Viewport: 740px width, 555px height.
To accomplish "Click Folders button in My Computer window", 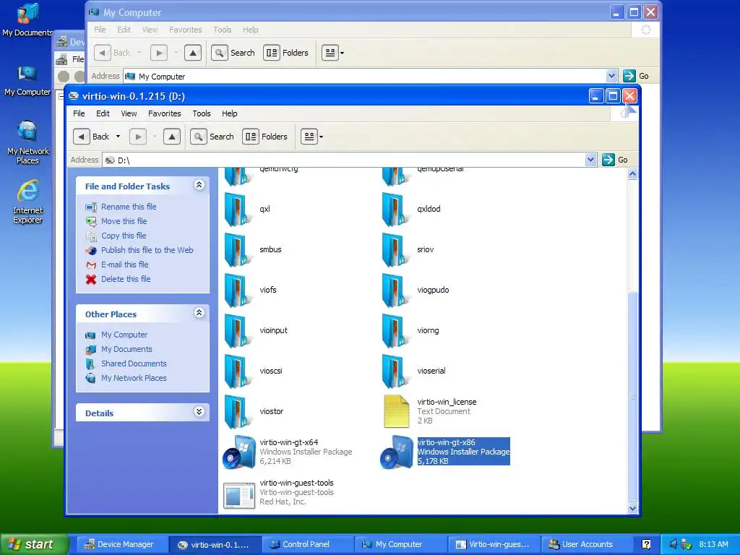I will (286, 53).
